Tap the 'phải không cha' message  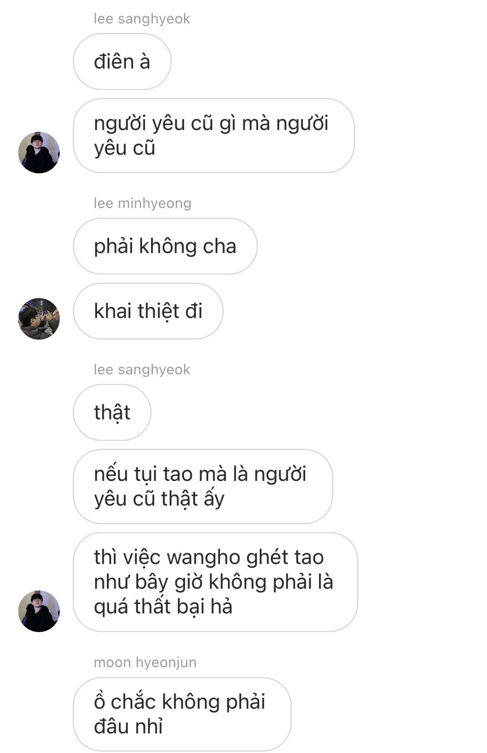coord(165,246)
